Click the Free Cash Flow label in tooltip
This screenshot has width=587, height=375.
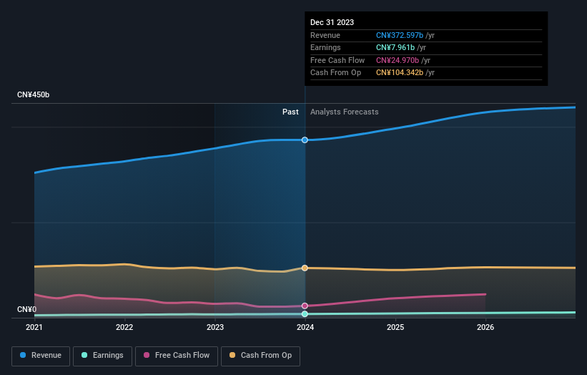click(x=337, y=60)
